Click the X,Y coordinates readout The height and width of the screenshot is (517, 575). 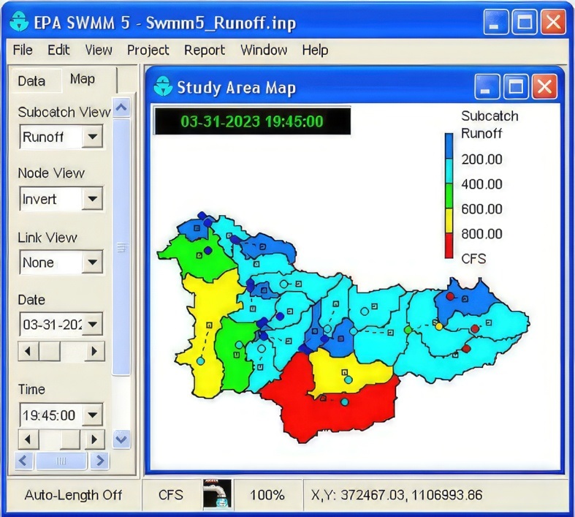[x=397, y=495]
